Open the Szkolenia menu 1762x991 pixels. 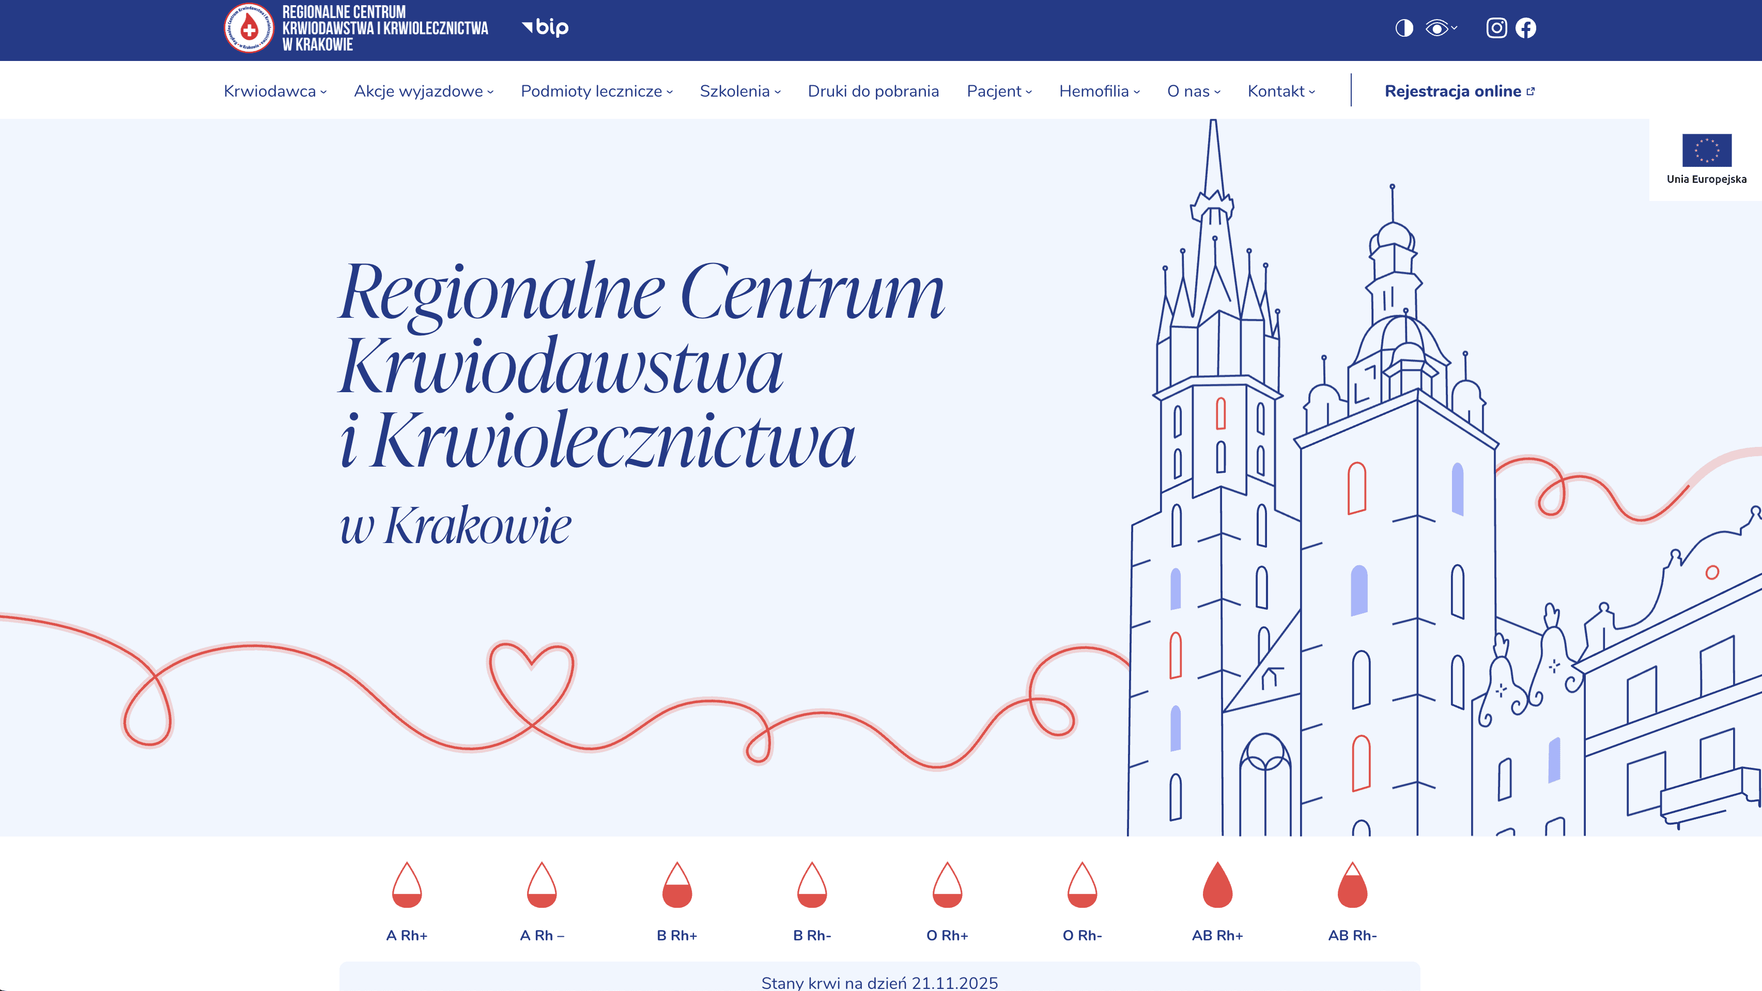tap(740, 91)
